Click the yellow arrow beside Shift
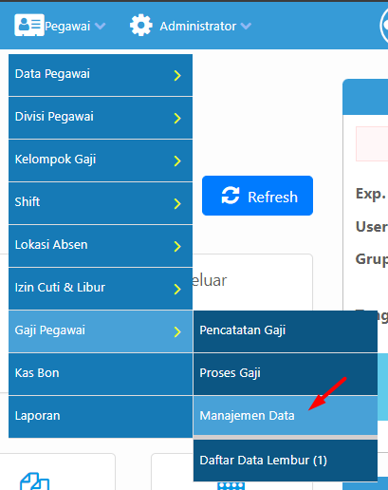 (177, 203)
